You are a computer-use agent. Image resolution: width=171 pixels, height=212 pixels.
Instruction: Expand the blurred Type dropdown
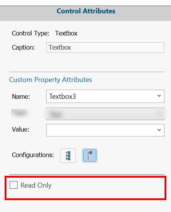(105, 114)
